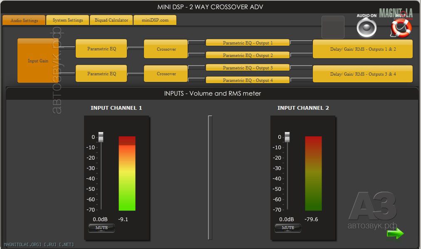Open Help via the lifebuoy icon
Screen dimensions: 421x249
coord(401,28)
